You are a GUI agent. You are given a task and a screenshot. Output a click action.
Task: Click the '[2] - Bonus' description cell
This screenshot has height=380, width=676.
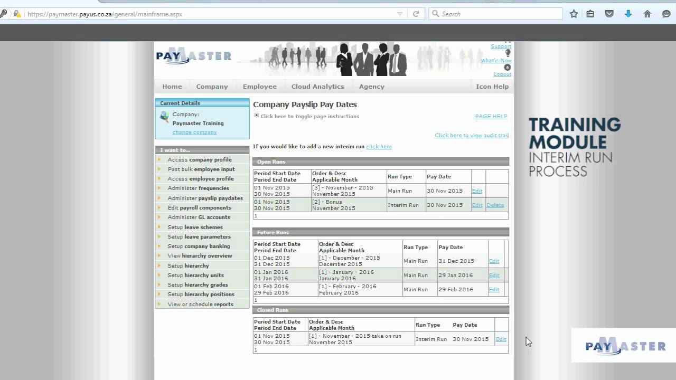coord(349,205)
